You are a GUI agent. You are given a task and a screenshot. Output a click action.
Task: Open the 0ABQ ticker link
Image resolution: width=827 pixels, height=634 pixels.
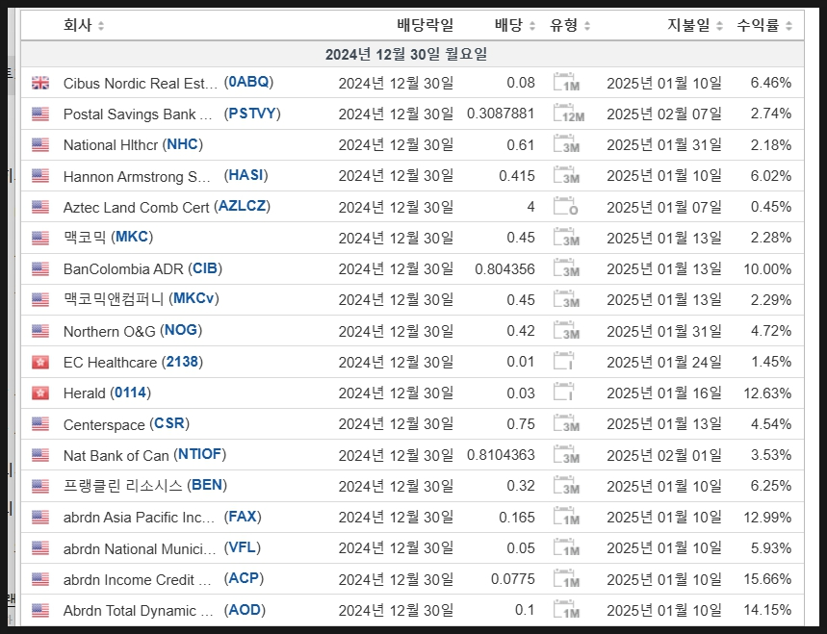(249, 82)
